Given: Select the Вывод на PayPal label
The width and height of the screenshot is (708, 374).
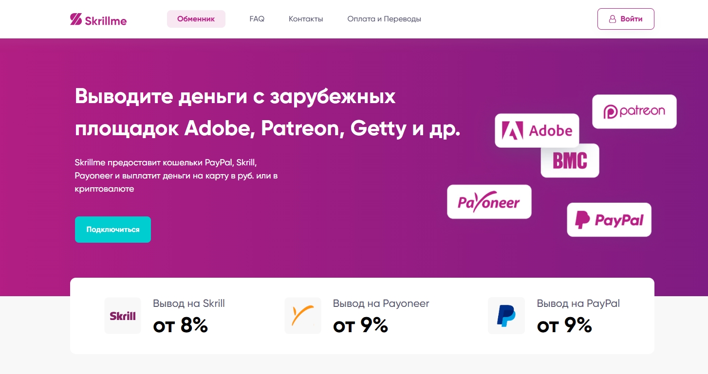Looking at the screenshot, I should 578,303.
